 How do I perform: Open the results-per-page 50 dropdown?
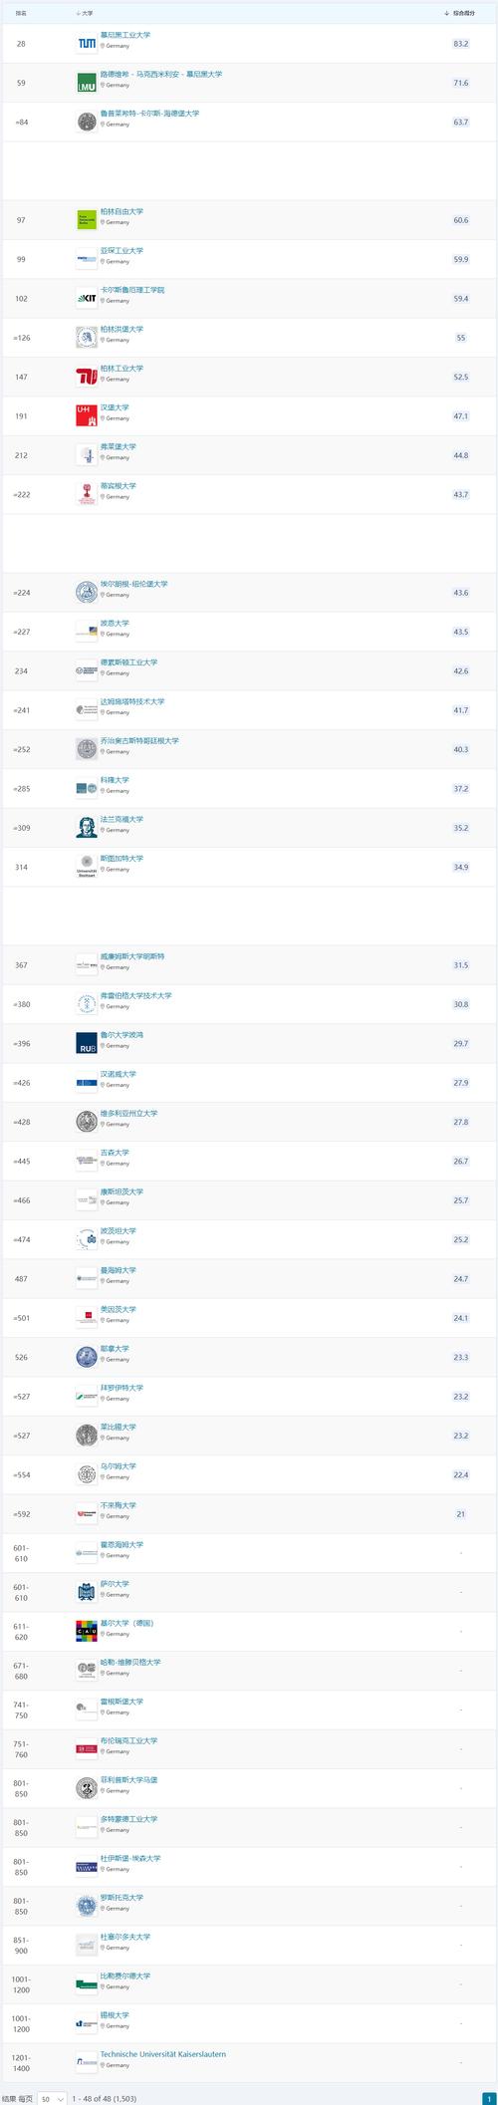(53, 2095)
